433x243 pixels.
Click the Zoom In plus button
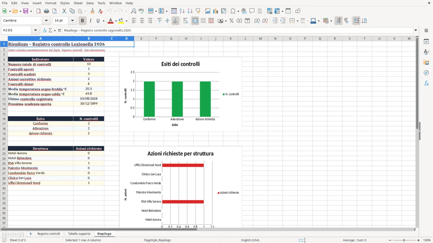pyautogui.click(x=418, y=240)
